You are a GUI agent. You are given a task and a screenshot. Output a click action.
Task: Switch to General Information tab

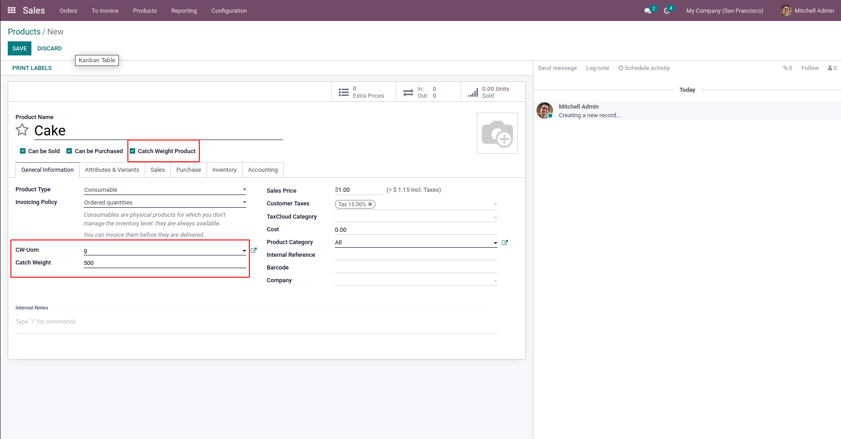click(x=47, y=170)
